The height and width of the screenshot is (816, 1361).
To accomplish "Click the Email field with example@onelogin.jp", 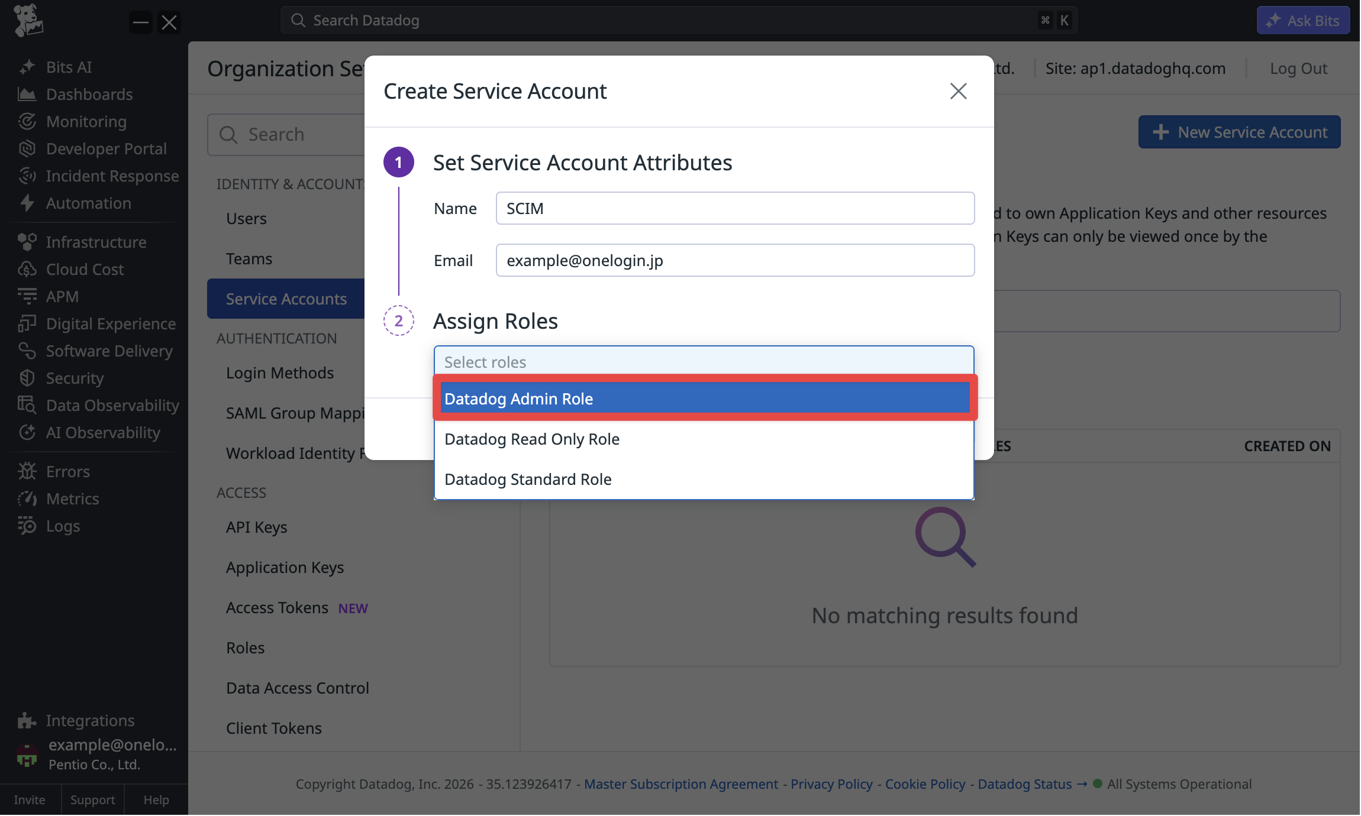I will (x=735, y=260).
